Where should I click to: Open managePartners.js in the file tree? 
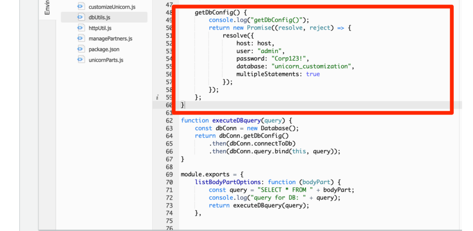tap(110, 38)
